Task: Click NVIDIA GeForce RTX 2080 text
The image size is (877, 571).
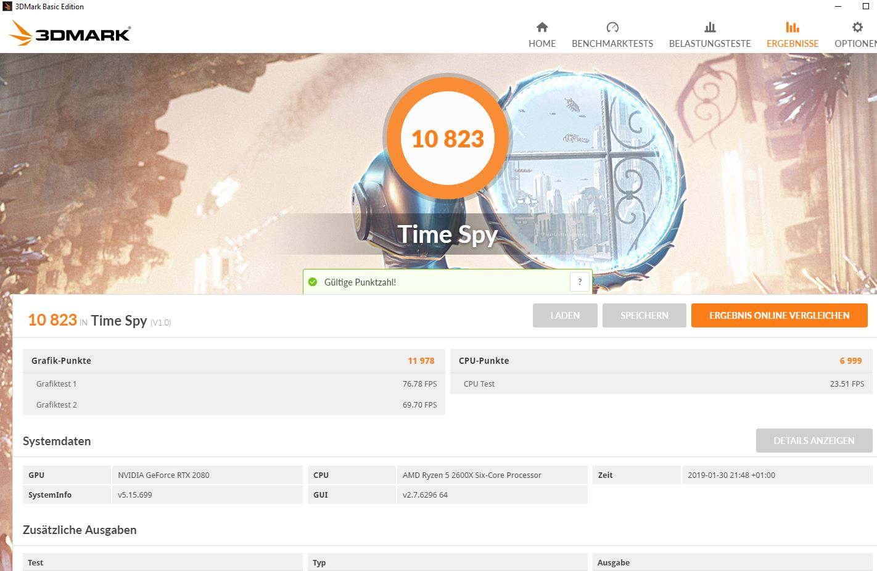Action: tap(163, 475)
